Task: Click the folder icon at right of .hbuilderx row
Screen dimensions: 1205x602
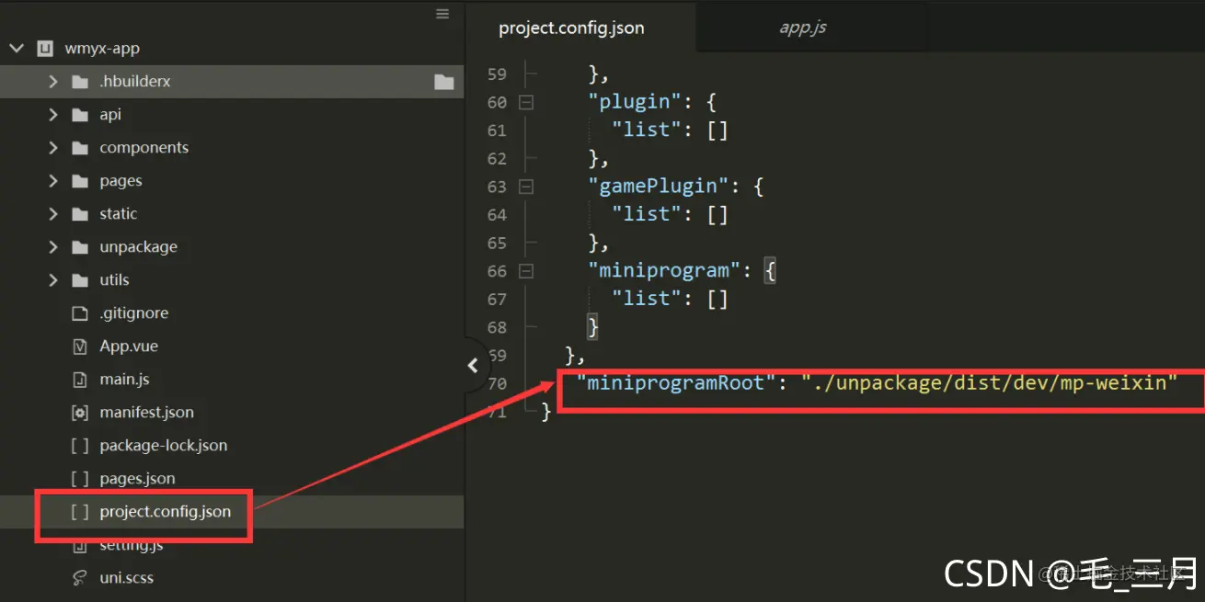Action: [x=444, y=82]
